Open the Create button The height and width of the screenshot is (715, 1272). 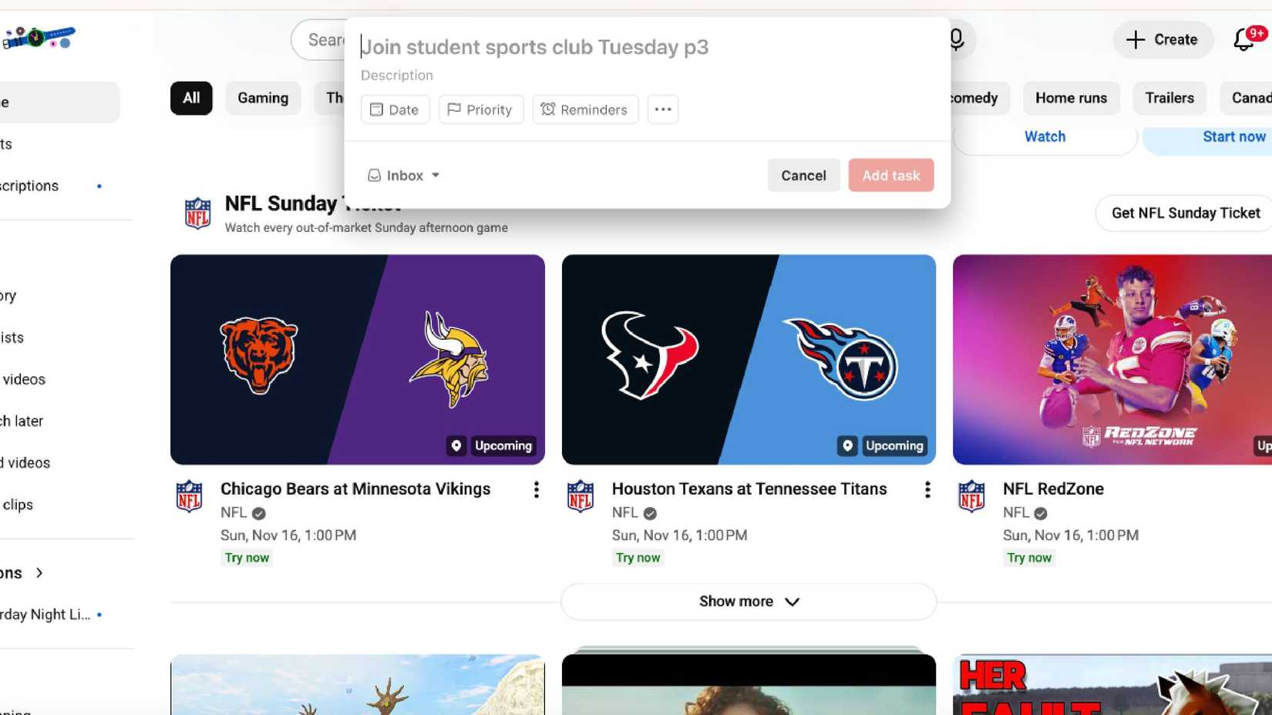tap(1163, 39)
